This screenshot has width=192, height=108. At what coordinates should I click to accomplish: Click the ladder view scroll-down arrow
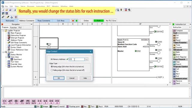pyautogui.click(x=170, y=82)
